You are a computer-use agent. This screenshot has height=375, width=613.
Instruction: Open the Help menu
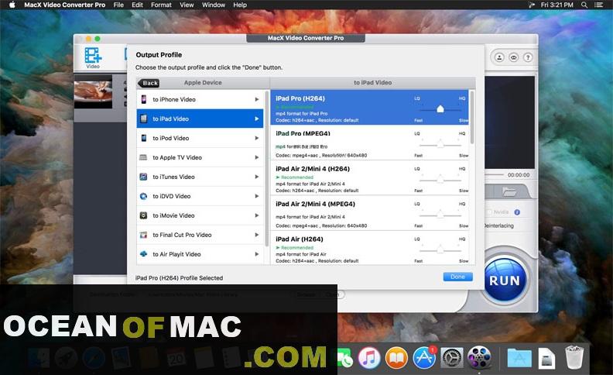click(x=240, y=5)
